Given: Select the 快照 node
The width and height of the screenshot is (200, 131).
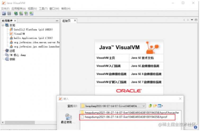Looking at the screenshot, I should coord(12,59).
